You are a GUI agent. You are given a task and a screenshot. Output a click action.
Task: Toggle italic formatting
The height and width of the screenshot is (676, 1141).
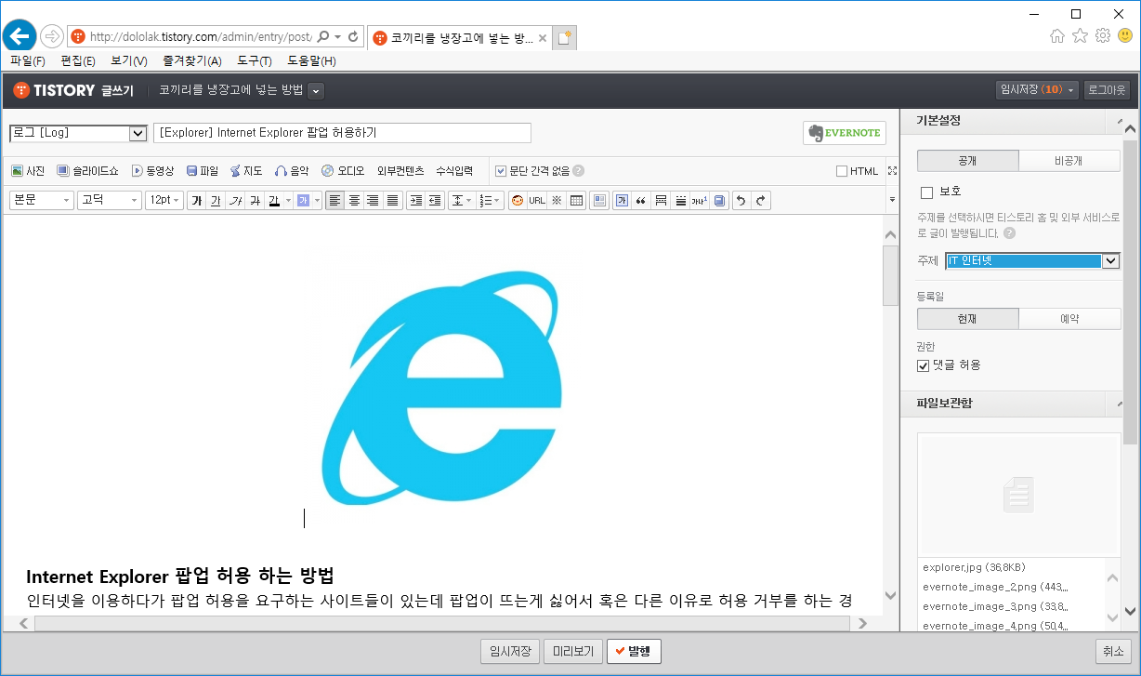235,200
